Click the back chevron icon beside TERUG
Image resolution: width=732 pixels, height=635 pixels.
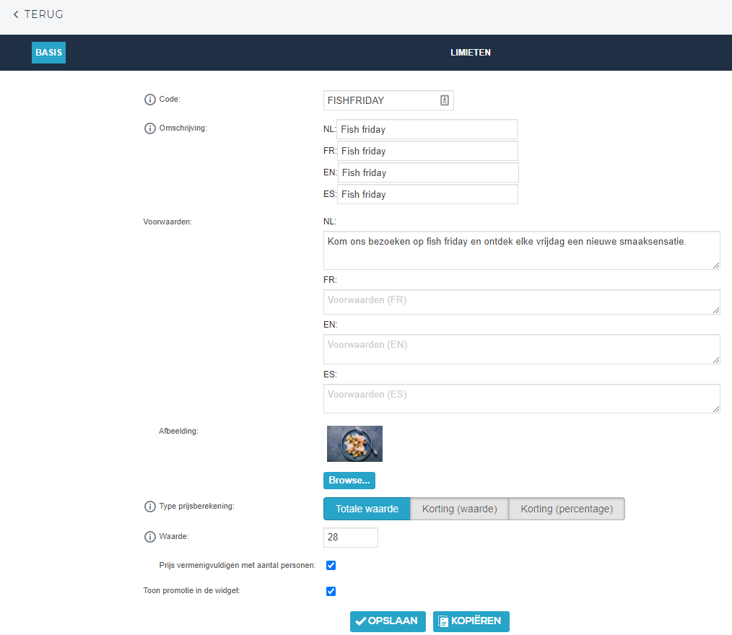16,14
